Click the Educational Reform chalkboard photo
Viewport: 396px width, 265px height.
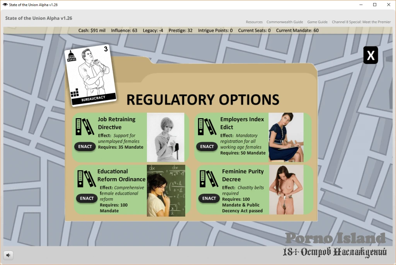click(166, 190)
